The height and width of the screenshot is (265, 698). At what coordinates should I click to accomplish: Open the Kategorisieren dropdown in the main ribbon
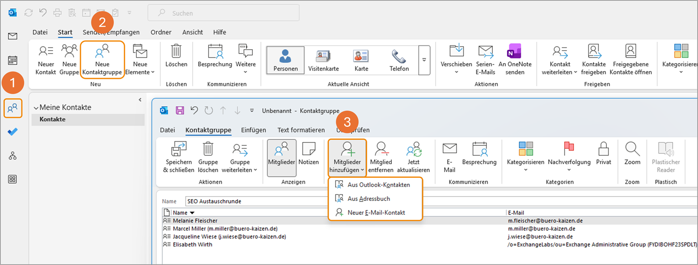click(680, 59)
